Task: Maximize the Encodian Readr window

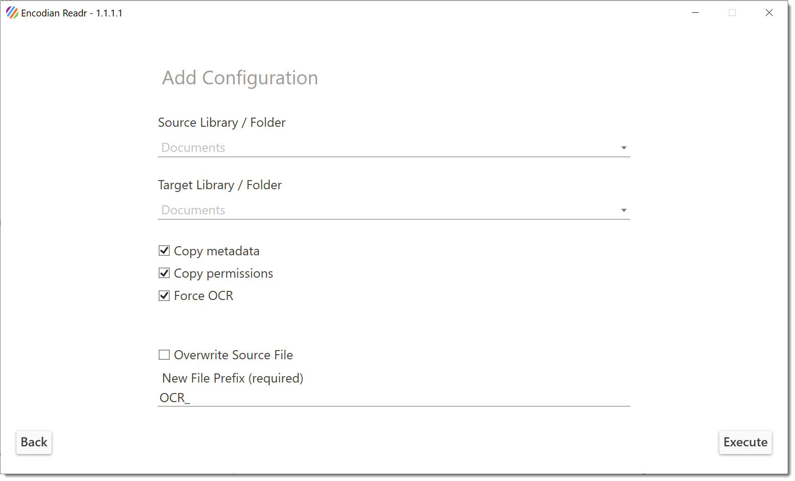Action: click(x=732, y=13)
